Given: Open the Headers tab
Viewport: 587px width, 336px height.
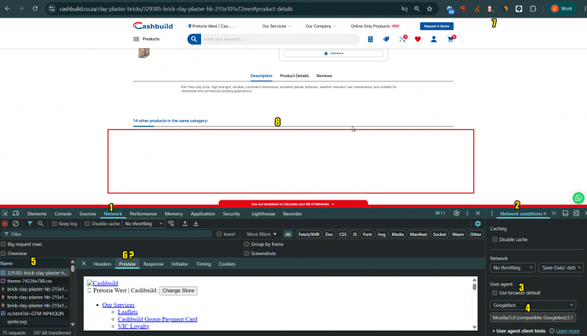Looking at the screenshot, I should pos(102,263).
